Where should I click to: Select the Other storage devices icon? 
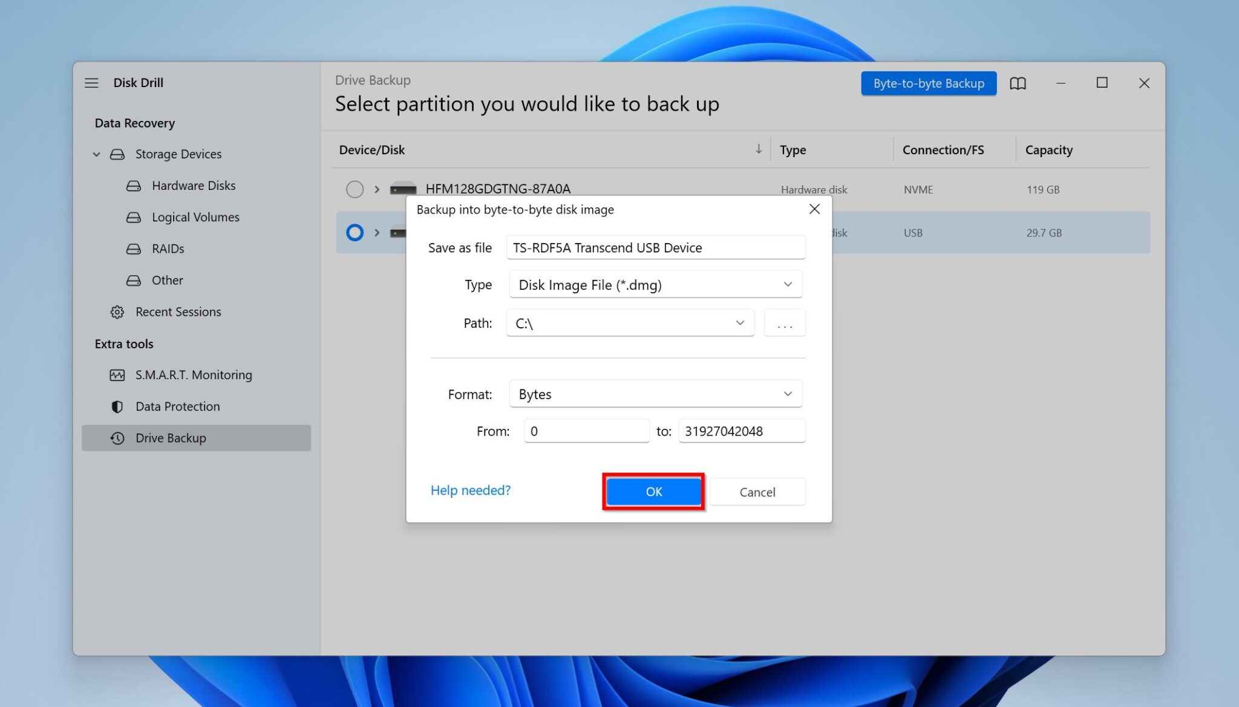pyautogui.click(x=133, y=280)
